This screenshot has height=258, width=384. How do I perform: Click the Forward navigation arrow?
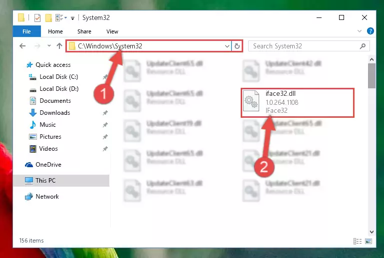pos(37,46)
